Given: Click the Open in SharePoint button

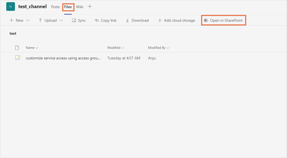Looking at the screenshot, I should [223, 20].
